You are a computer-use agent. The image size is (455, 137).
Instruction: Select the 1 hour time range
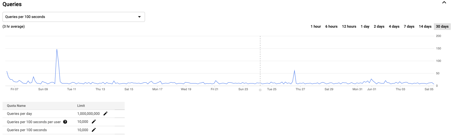click(x=316, y=27)
